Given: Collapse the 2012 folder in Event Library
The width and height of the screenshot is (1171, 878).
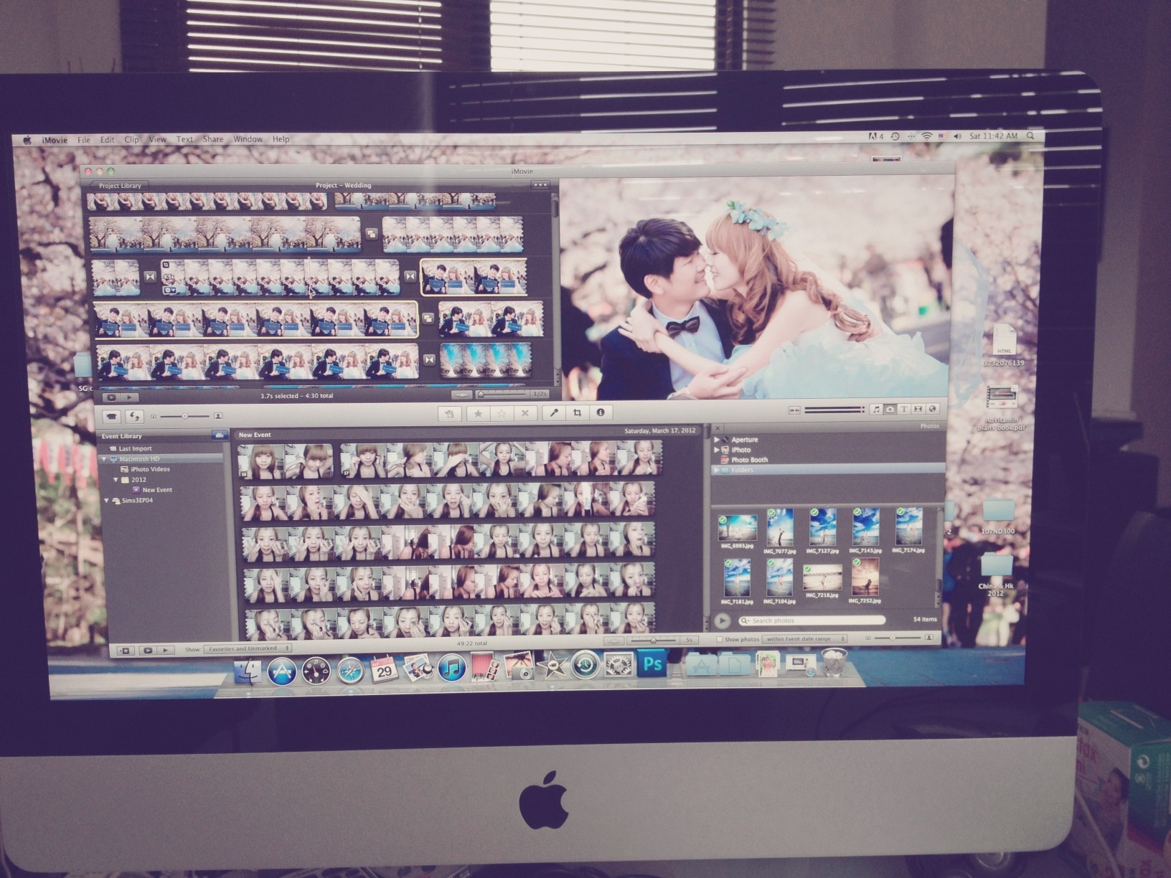Looking at the screenshot, I should point(116,480).
